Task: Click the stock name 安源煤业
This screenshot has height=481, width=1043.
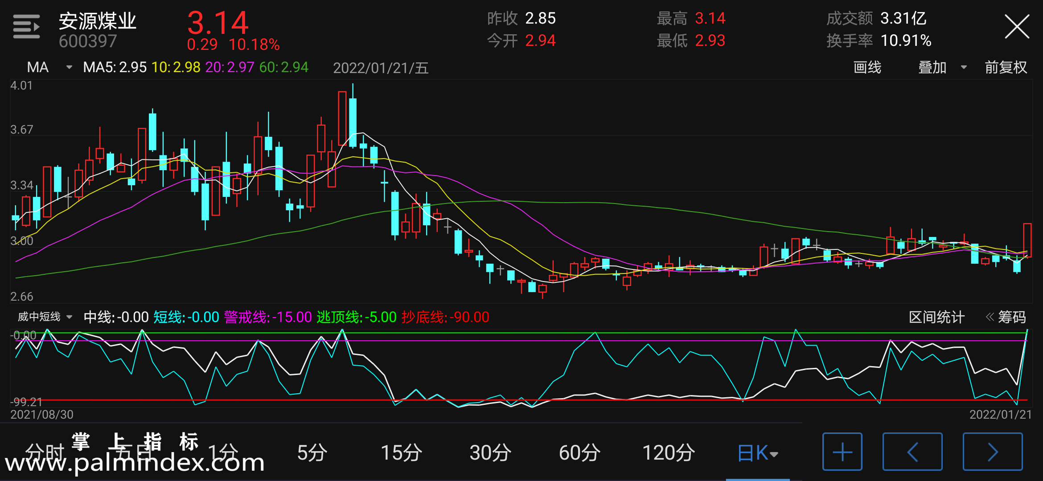Action: pyautogui.click(x=98, y=20)
